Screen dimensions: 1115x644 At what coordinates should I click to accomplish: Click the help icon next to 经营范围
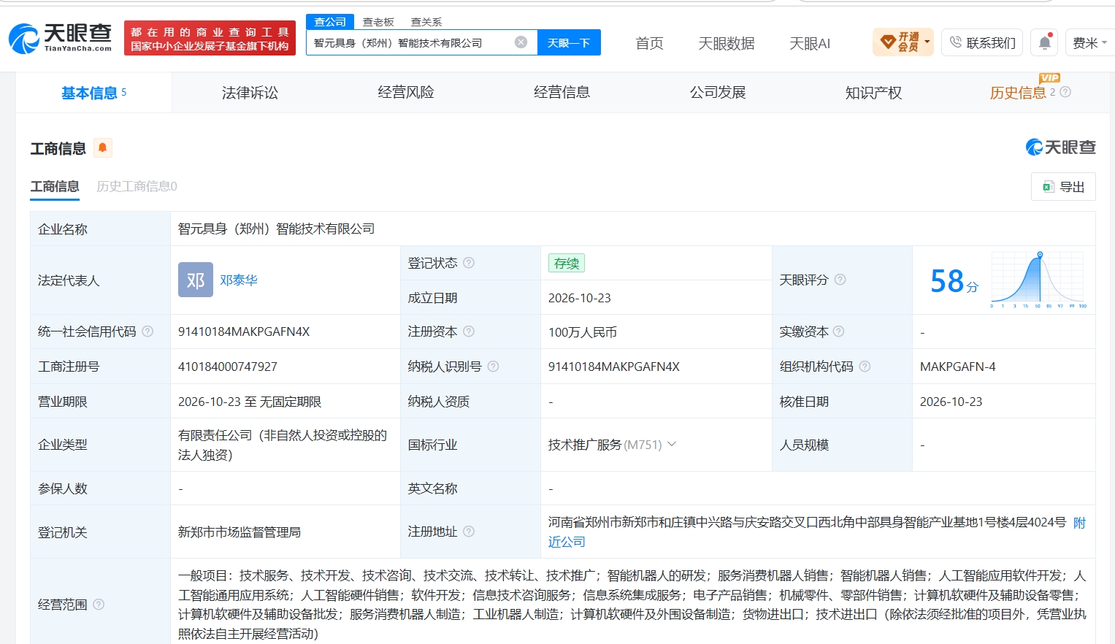tap(99, 605)
